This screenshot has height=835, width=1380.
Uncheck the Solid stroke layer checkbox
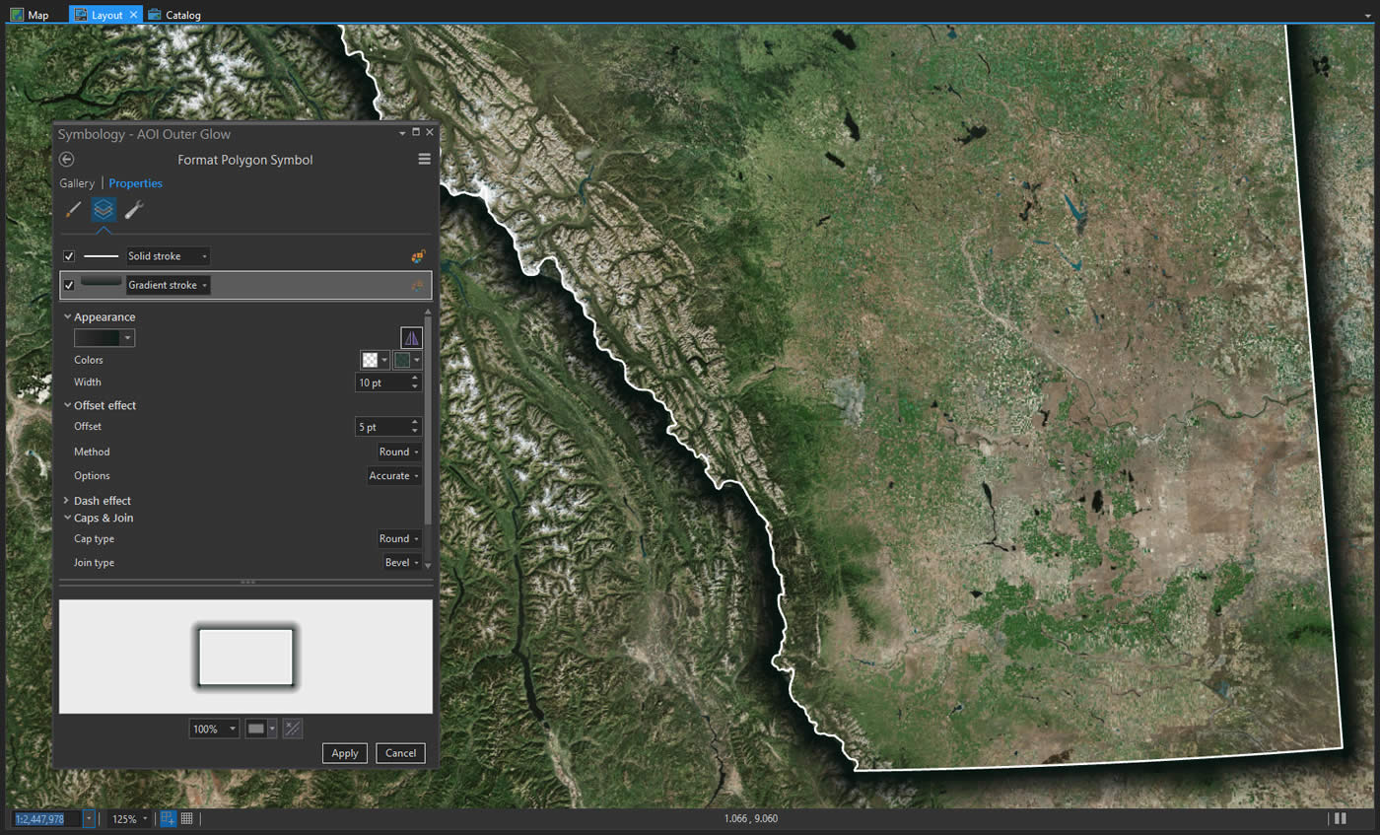click(69, 256)
